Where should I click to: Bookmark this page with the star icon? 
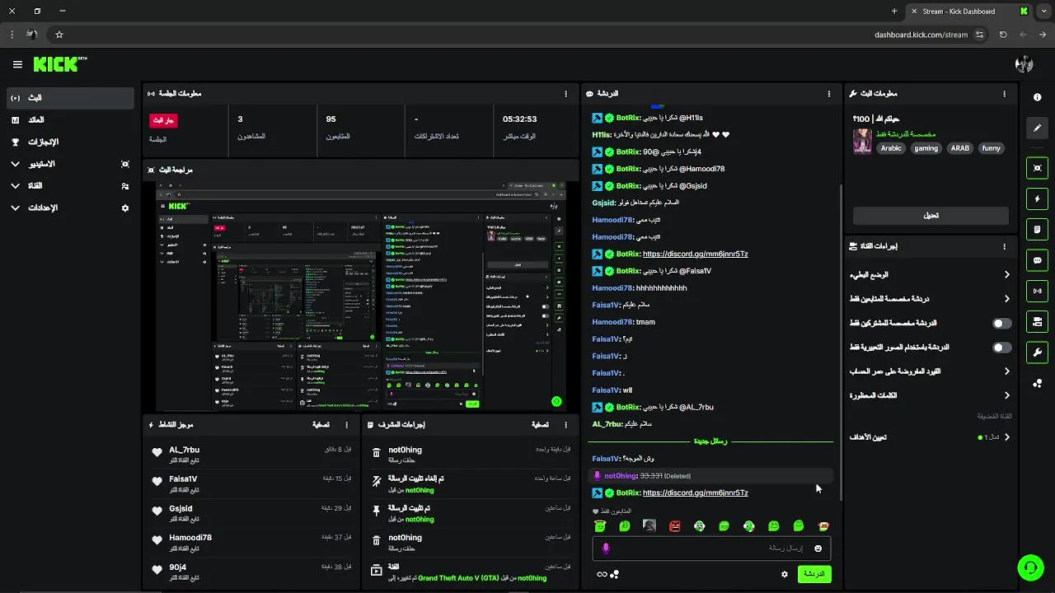59,35
